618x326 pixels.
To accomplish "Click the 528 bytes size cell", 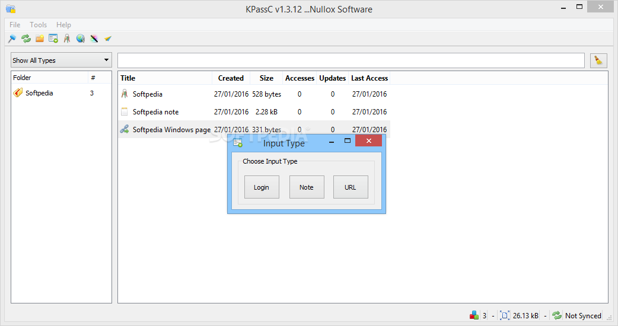I will 267,94.
